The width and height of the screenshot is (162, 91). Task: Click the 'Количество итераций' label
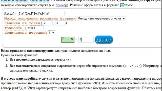[x=25, y=33]
